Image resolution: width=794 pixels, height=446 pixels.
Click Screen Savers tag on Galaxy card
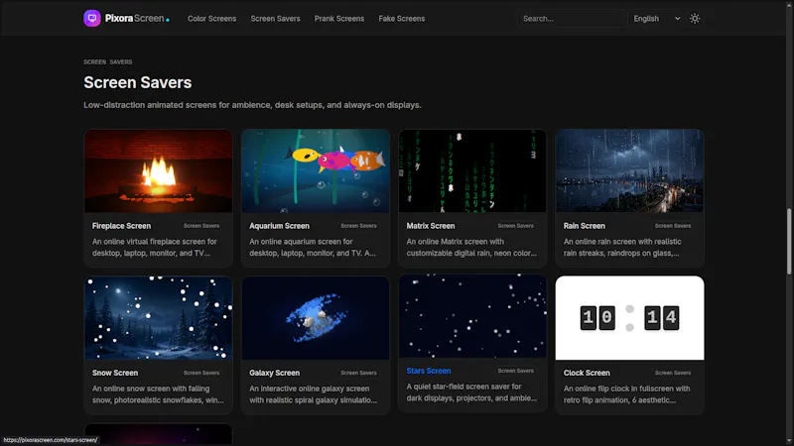(358, 373)
